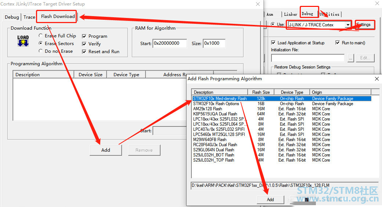Image resolution: width=382 pixels, height=207 pixels.
Task: Select K8P5615UQA Dual Flash row
Action: coord(282,114)
